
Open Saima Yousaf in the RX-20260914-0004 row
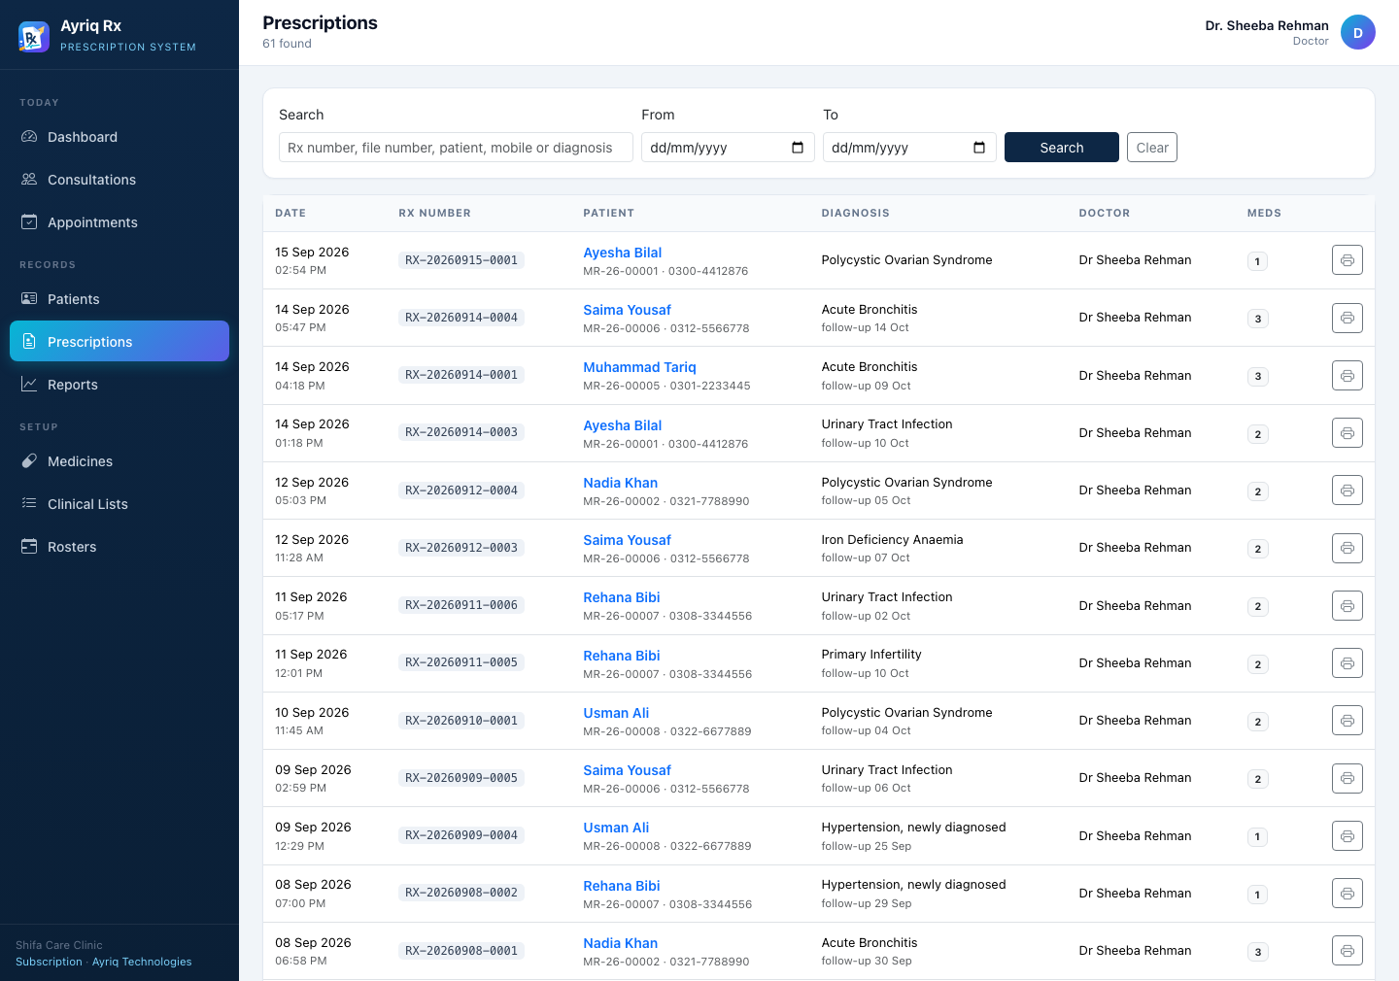(x=627, y=310)
